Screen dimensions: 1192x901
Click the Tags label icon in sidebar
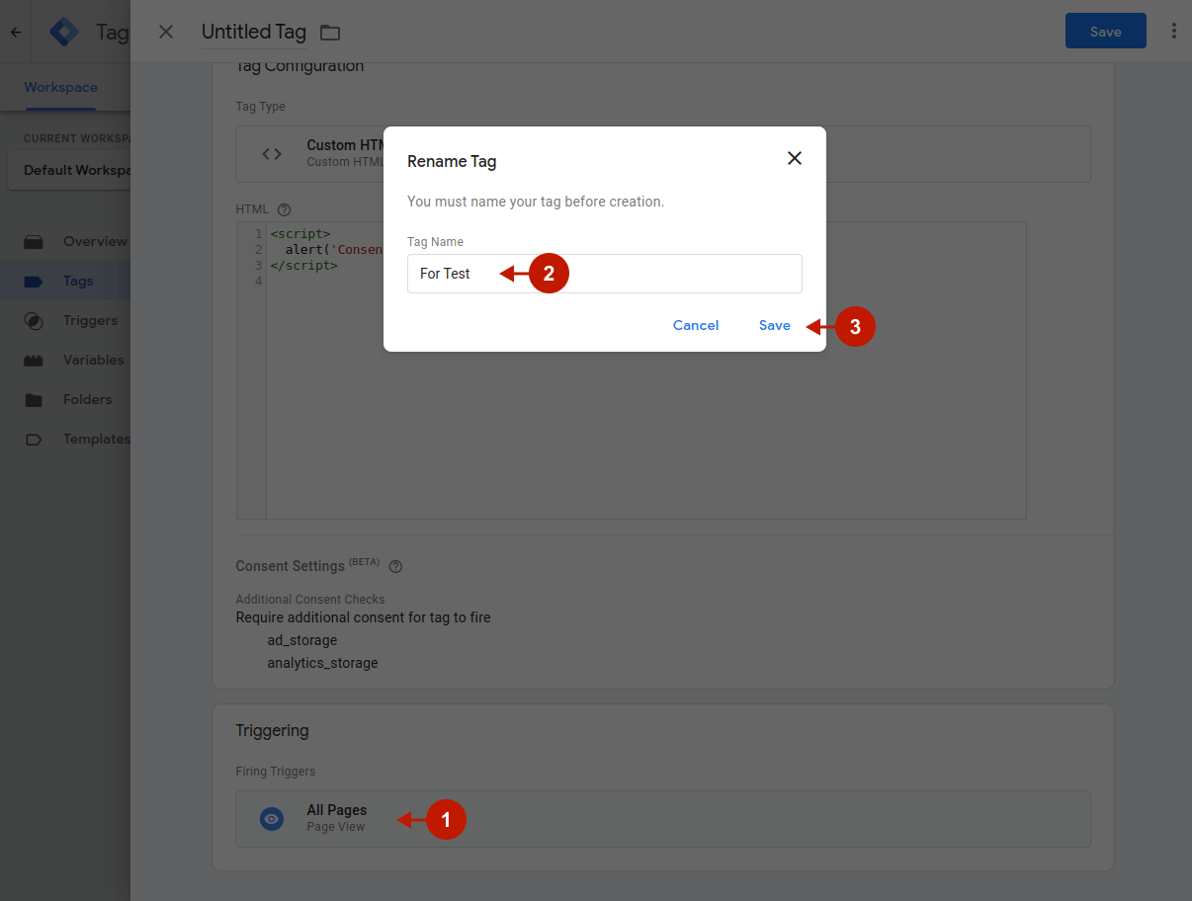[34, 281]
